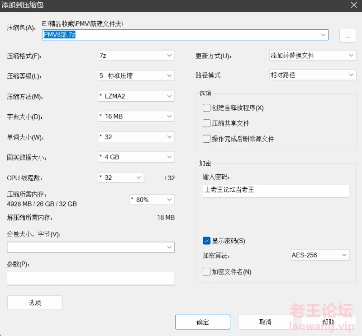This screenshot has height=336, width=362.
Task: Open the 更新方式 添加并替换文件 dropdown
Action: pyautogui.click(x=313, y=56)
